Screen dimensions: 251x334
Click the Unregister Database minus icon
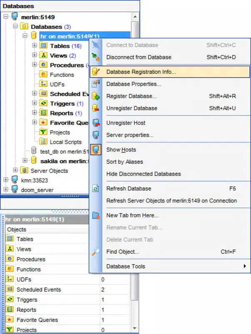(x=96, y=108)
